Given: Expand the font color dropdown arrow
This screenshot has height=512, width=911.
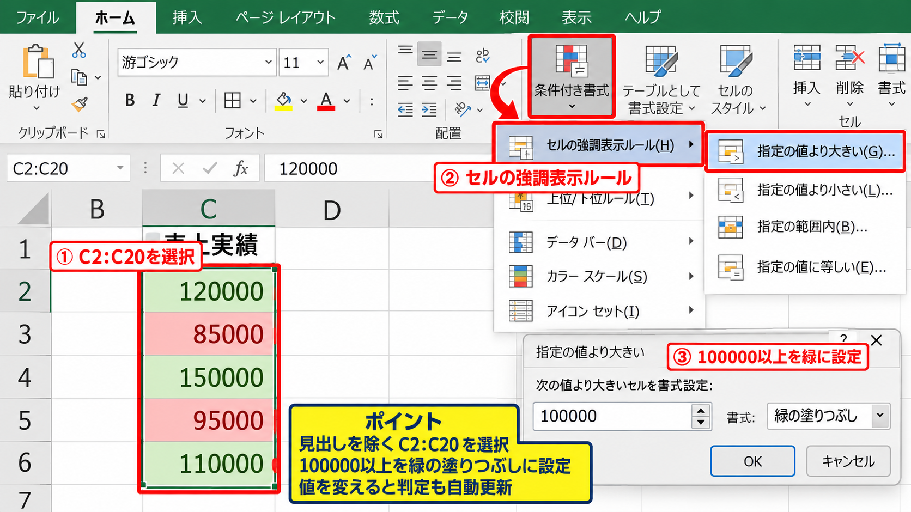Looking at the screenshot, I should click(x=347, y=101).
